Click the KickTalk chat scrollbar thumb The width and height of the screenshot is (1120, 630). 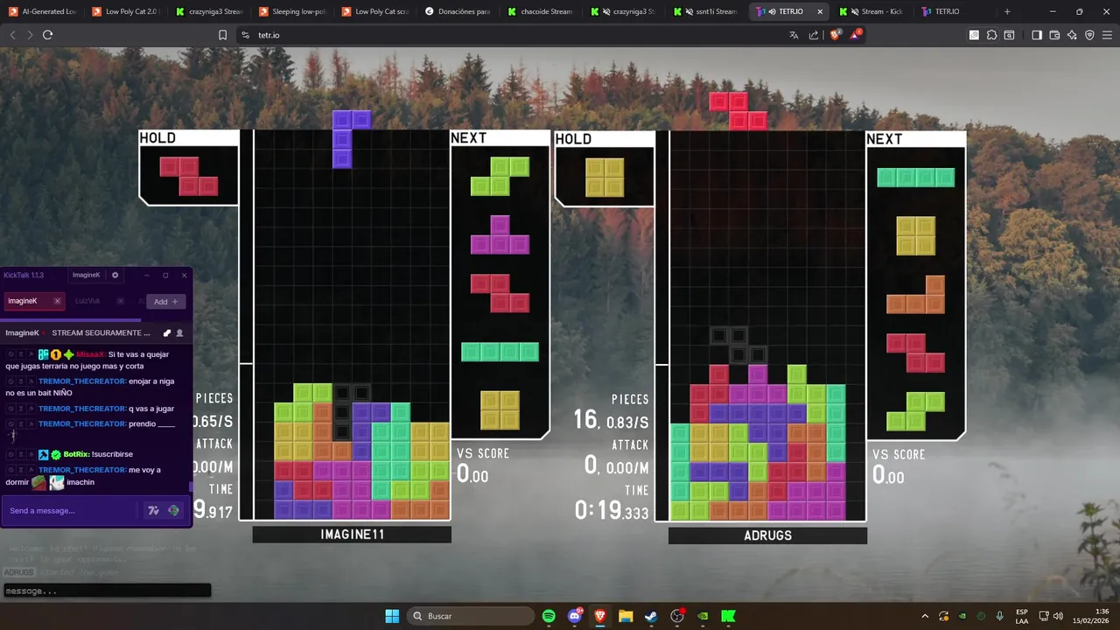pos(191,486)
